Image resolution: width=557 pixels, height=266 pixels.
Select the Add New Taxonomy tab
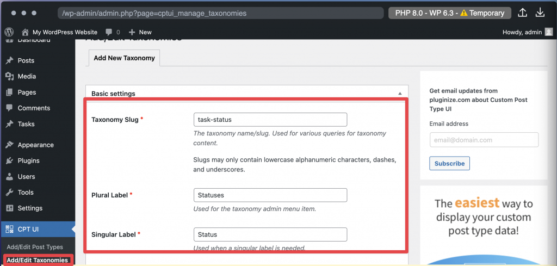click(124, 58)
